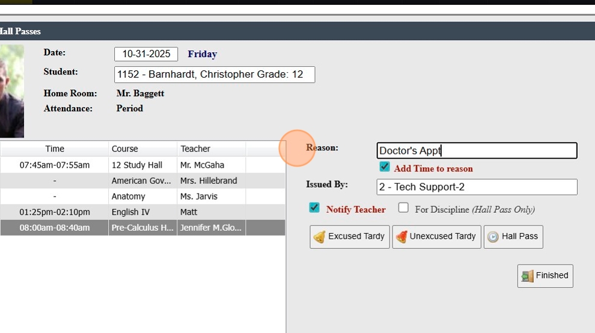
Task: Select the Pre-Calculus H... course row
Action: tap(142, 228)
